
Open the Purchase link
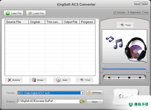point(119,12)
